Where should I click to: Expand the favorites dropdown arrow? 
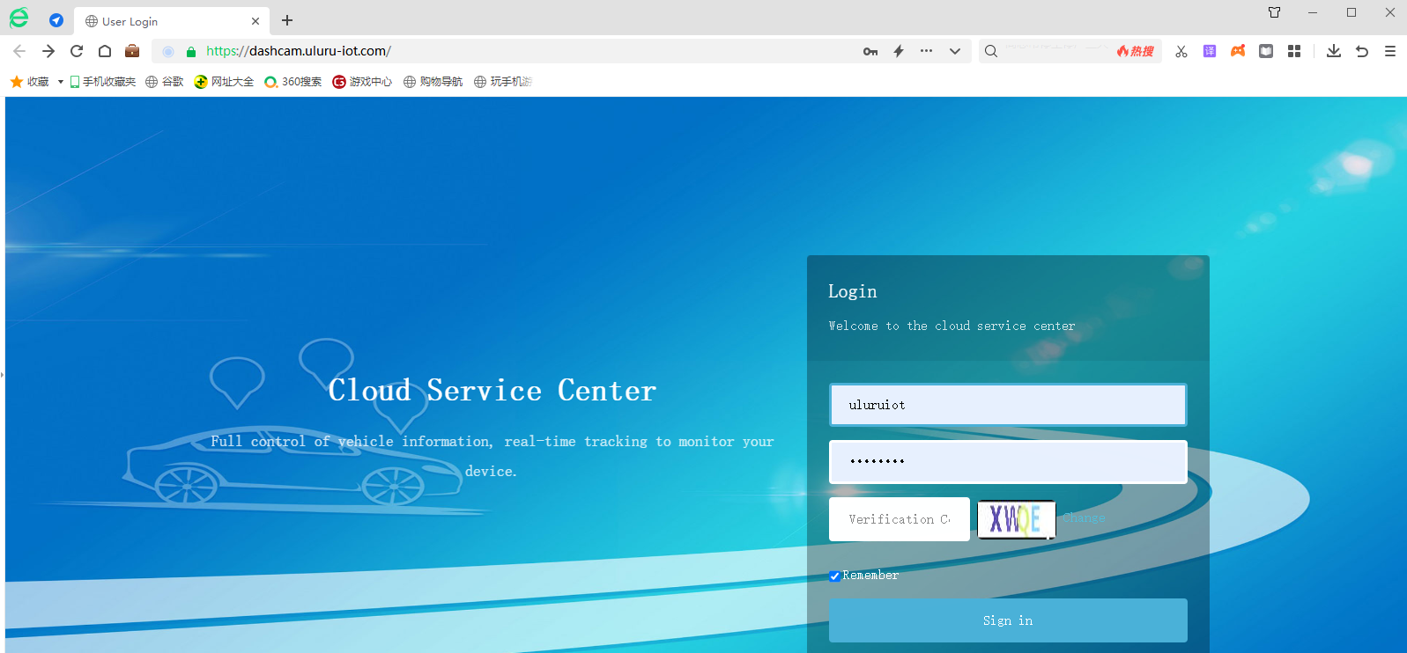tap(60, 82)
